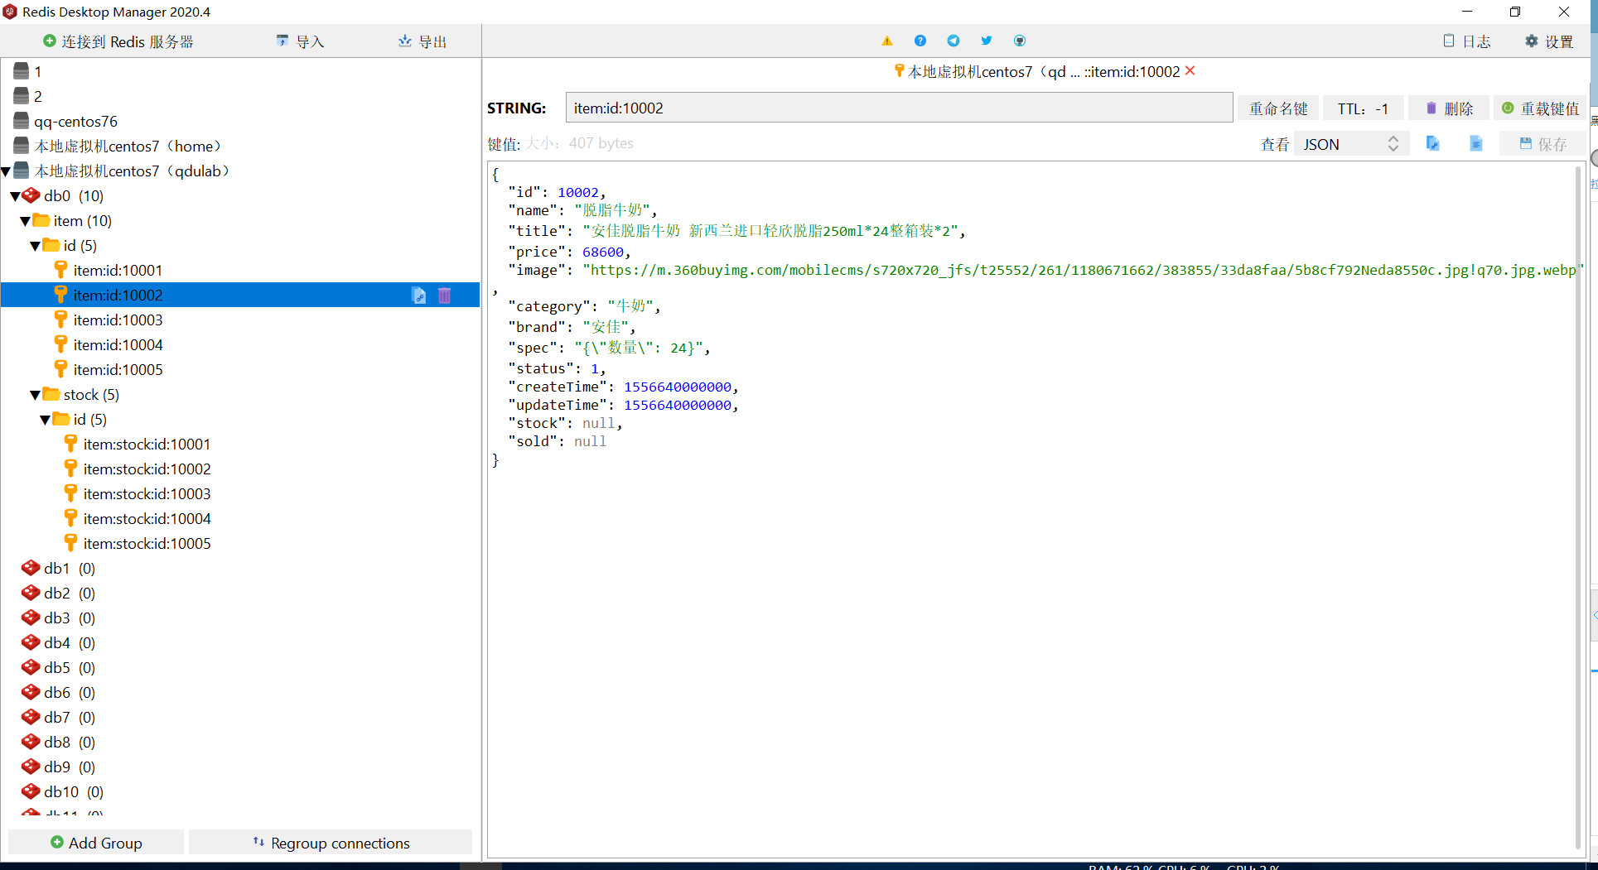Click the purple trash icon on the item:id:10002 row
Viewport: 1598px width, 870px height.
pos(445,296)
